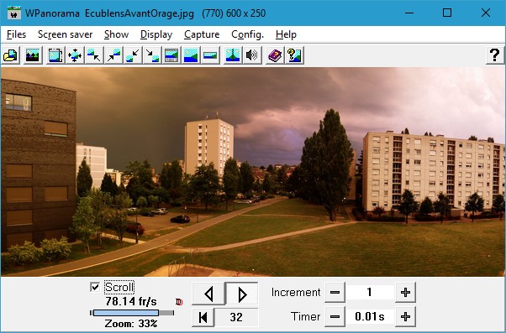
Task: Minimize the WPanorama window
Action: click(409, 13)
